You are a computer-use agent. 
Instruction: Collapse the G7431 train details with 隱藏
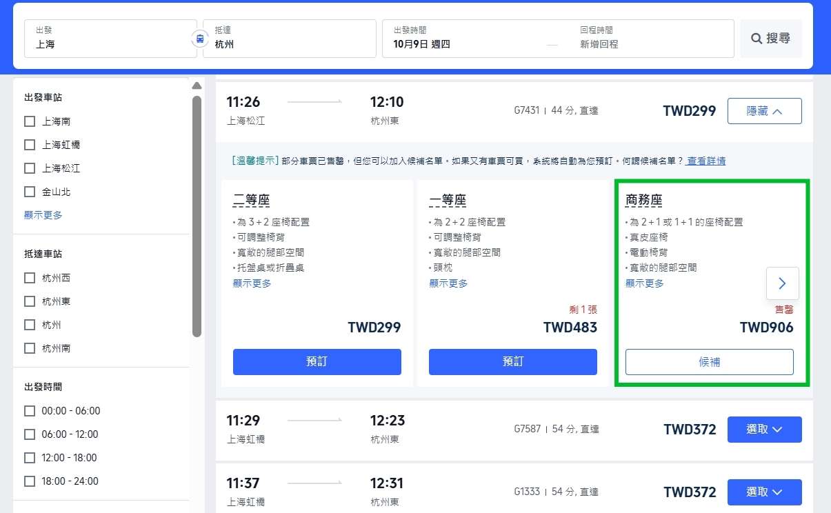(764, 111)
